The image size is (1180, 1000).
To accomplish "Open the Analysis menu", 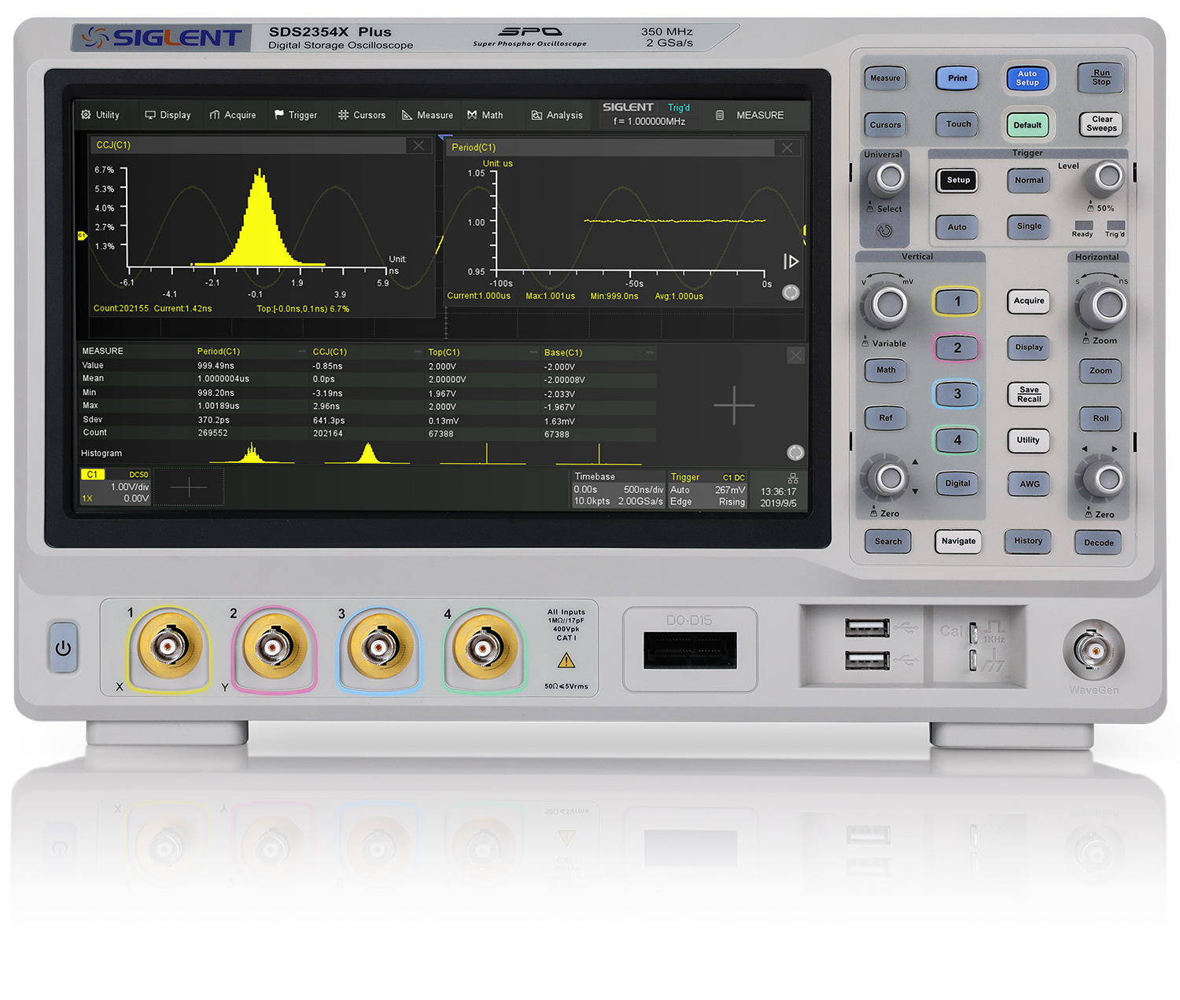I will click(557, 115).
